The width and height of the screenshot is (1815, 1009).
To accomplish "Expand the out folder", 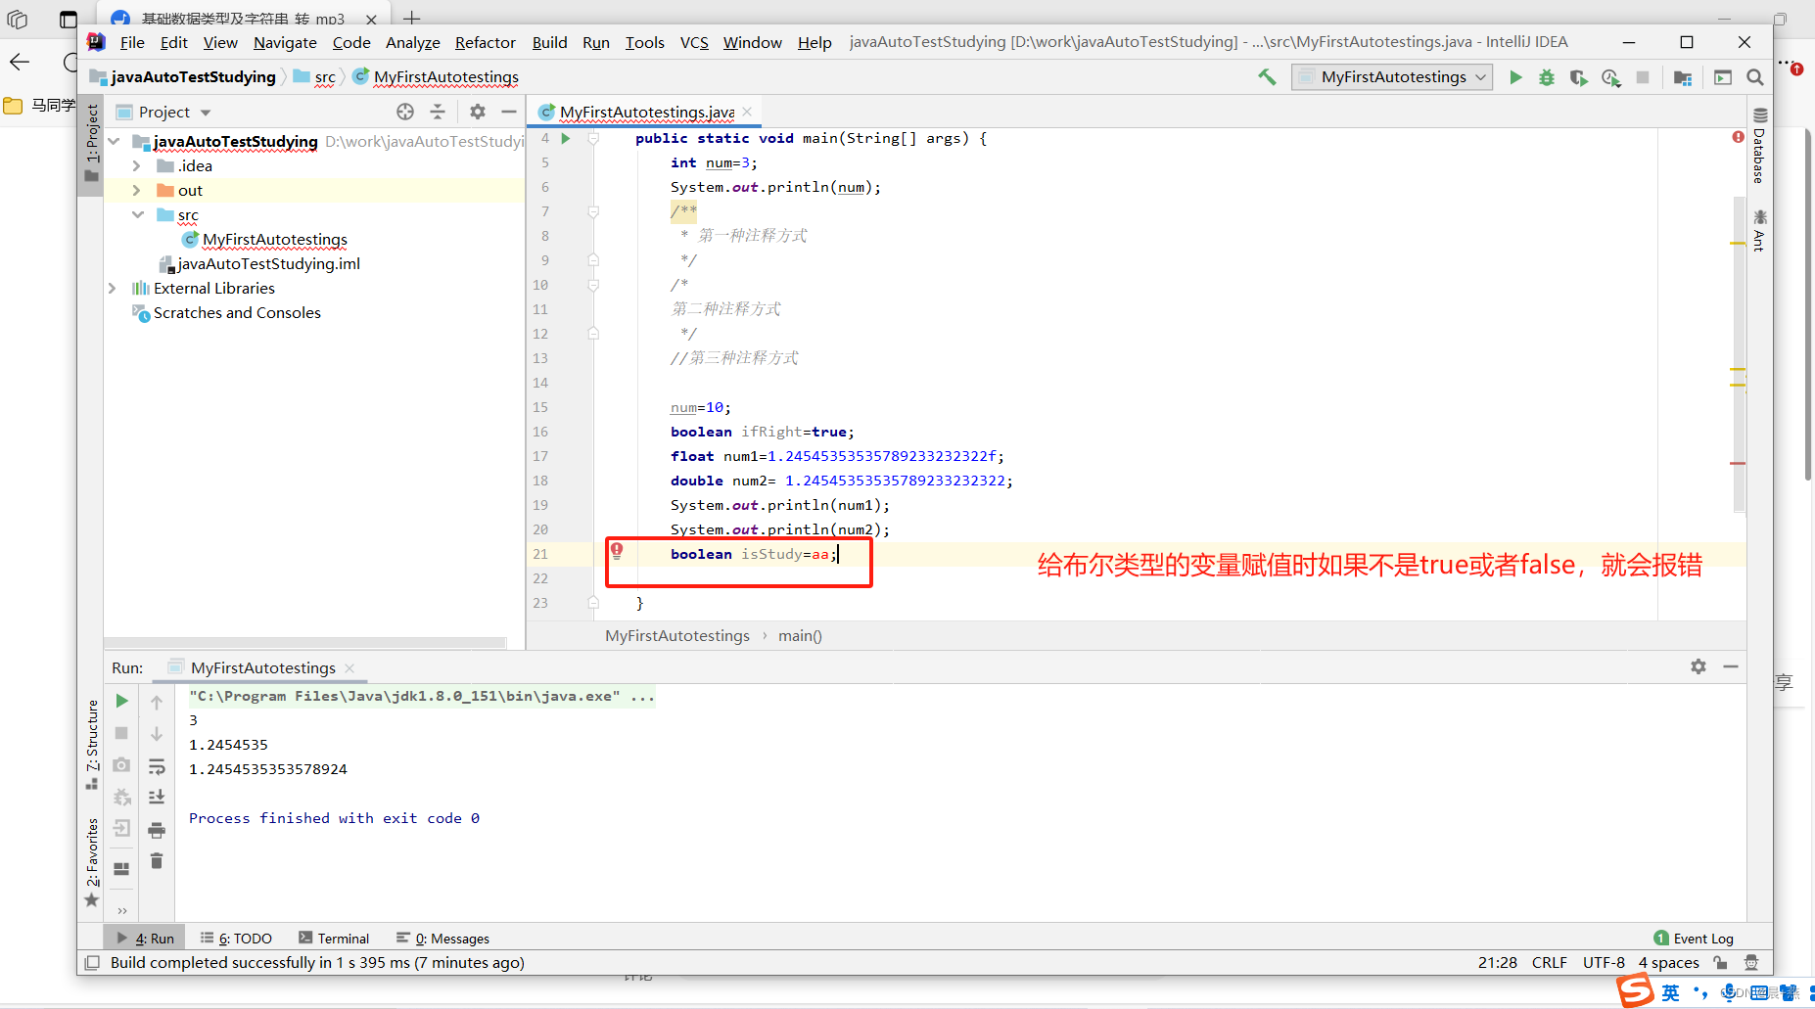I will tap(137, 191).
